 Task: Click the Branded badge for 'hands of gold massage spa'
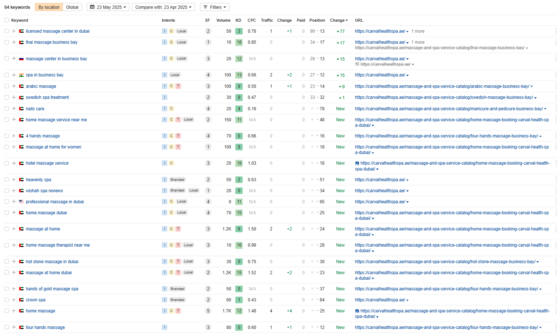pyautogui.click(x=177, y=289)
